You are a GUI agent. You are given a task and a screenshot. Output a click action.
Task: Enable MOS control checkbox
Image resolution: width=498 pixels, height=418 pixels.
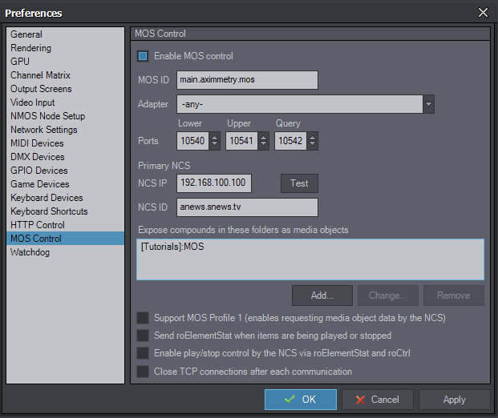point(143,56)
